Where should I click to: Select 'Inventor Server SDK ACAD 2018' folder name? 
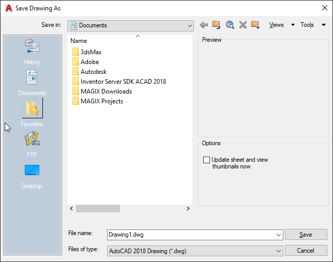[123, 81]
